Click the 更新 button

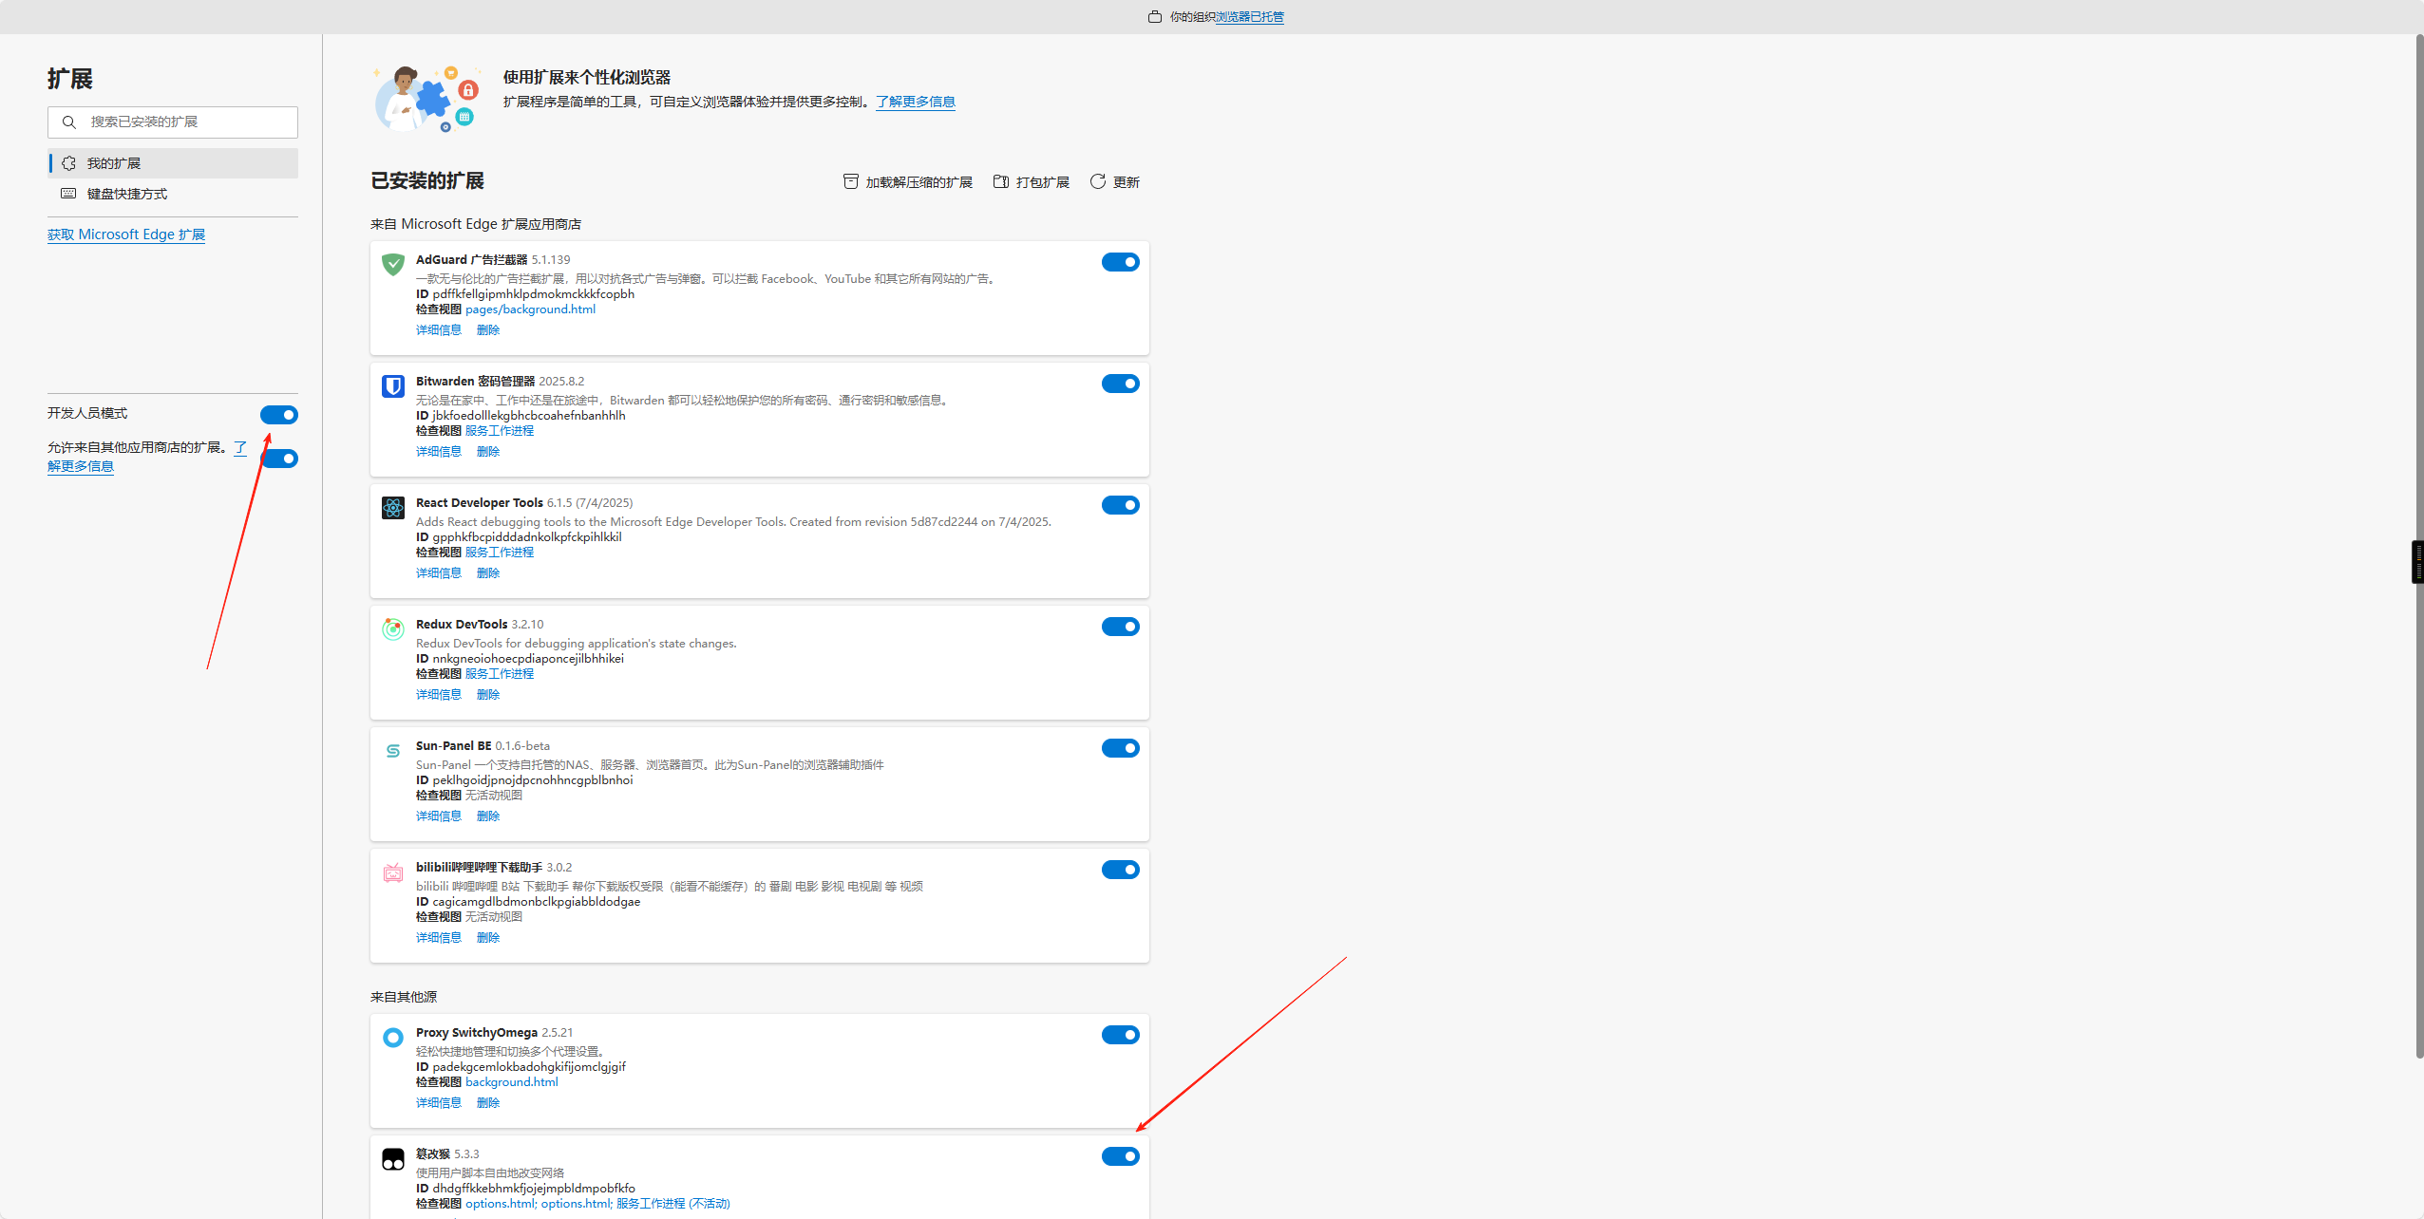tap(1115, 182)
